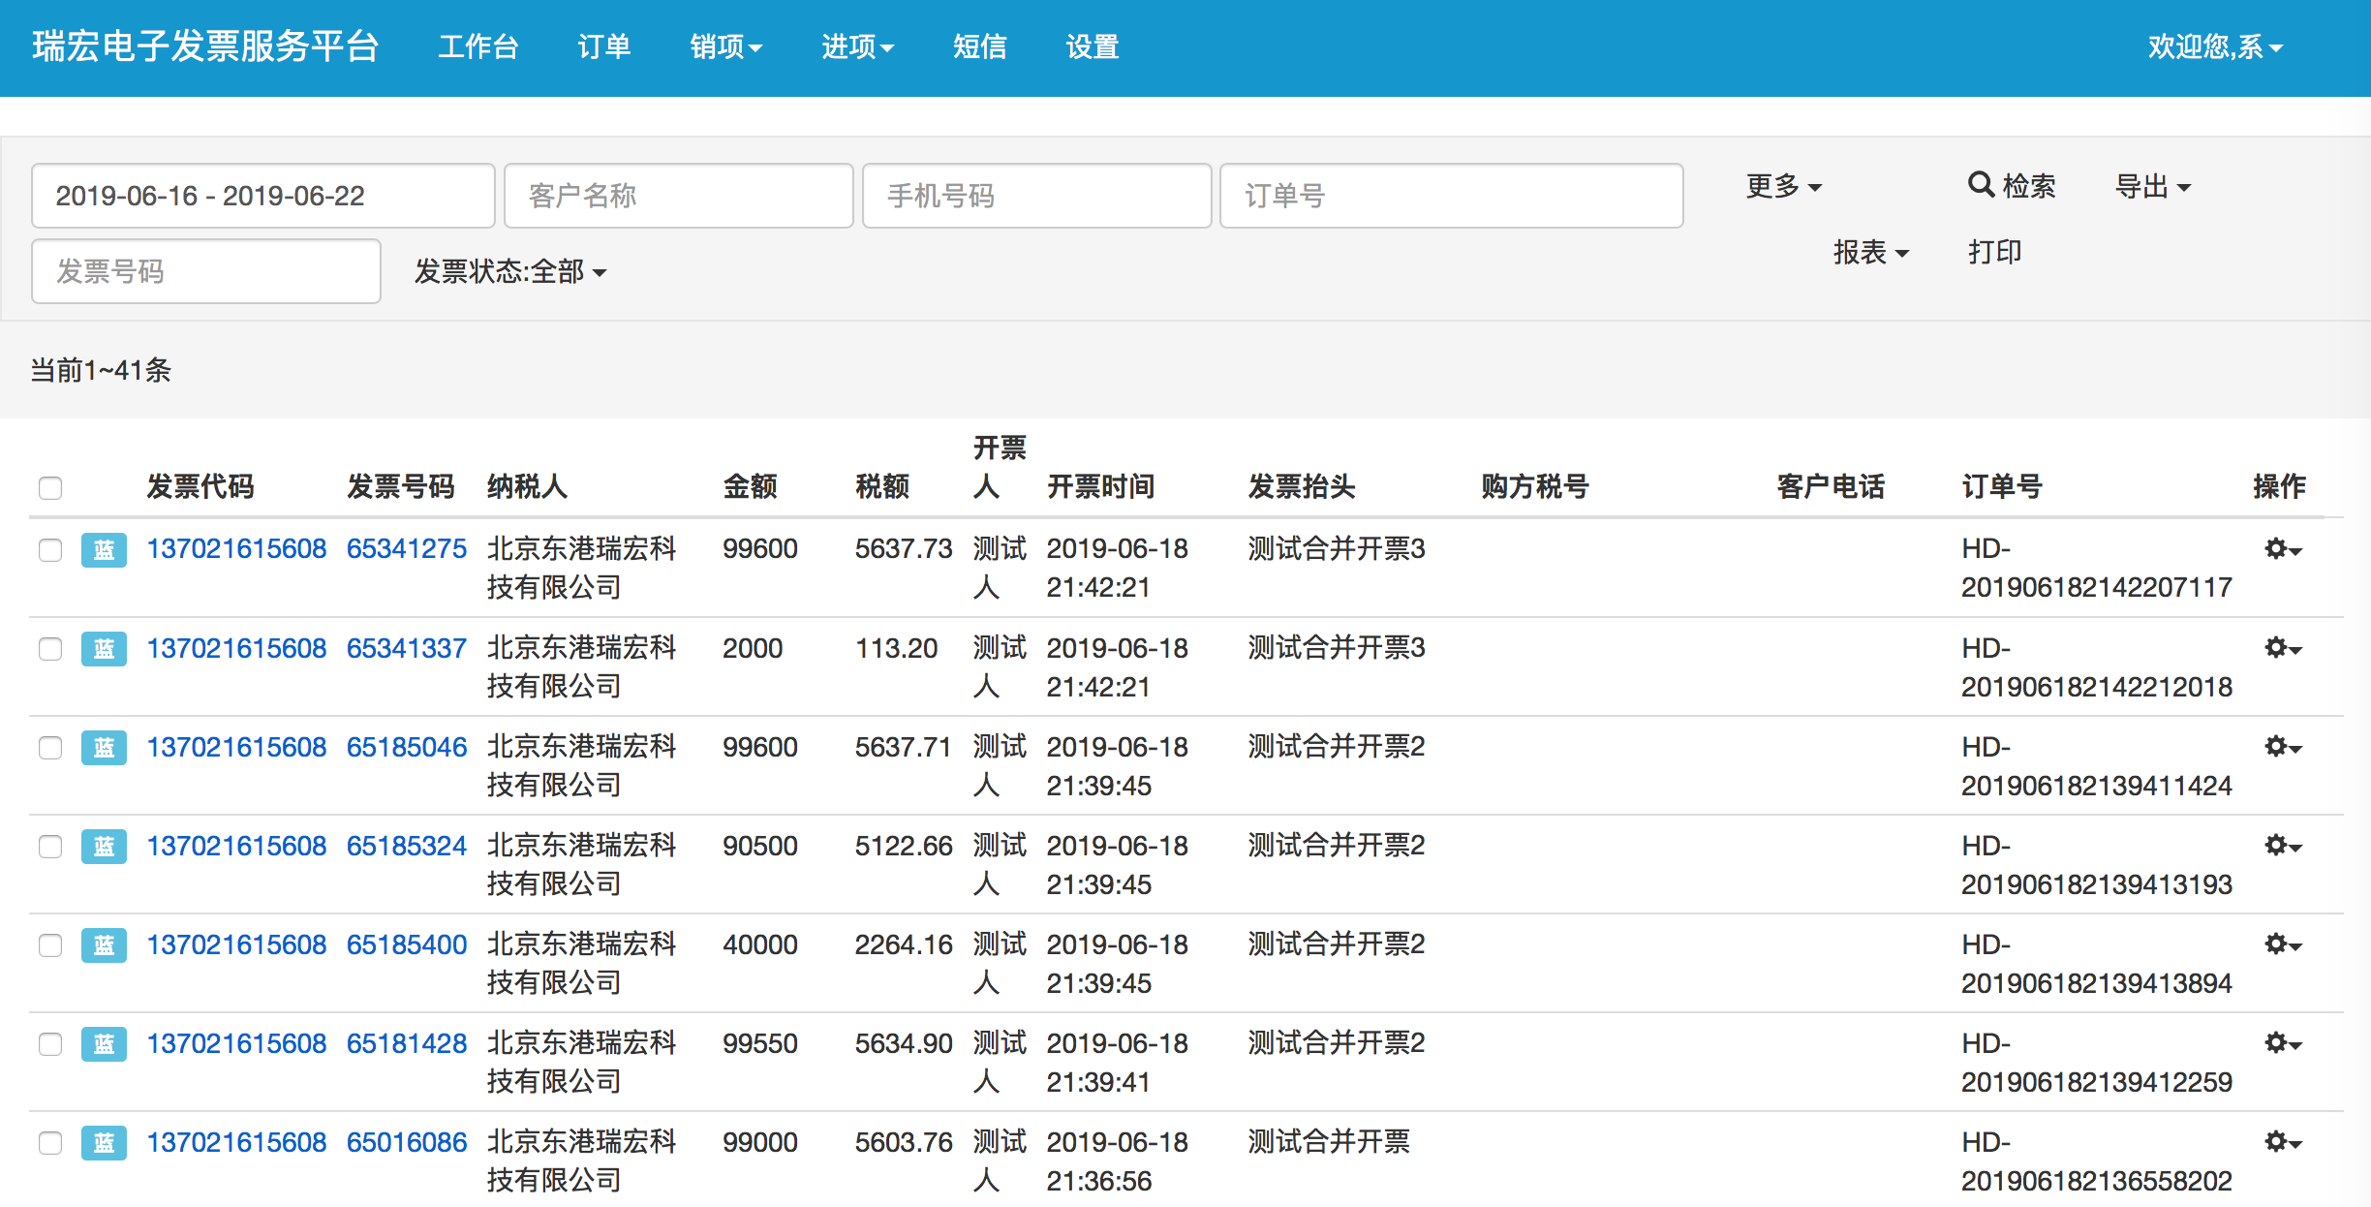
Task: Click blue 蓝 badge on invoice 65181428 row
Action: [104, 1043]
